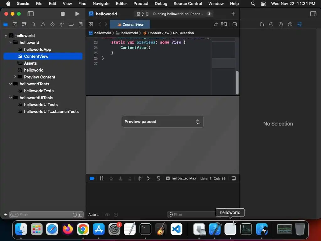Show the History inspector
321x241 pixels.
point(271,24)
